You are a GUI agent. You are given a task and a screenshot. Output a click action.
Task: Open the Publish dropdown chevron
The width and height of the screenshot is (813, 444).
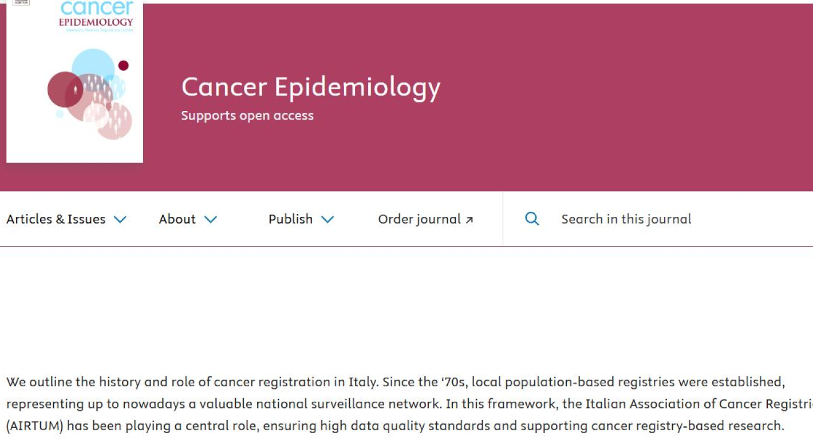(x=327, y=220)
